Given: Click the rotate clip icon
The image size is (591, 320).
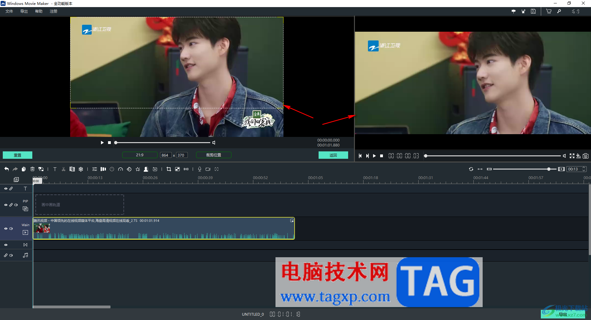Looking at the screenshot, I should [129, 169].
